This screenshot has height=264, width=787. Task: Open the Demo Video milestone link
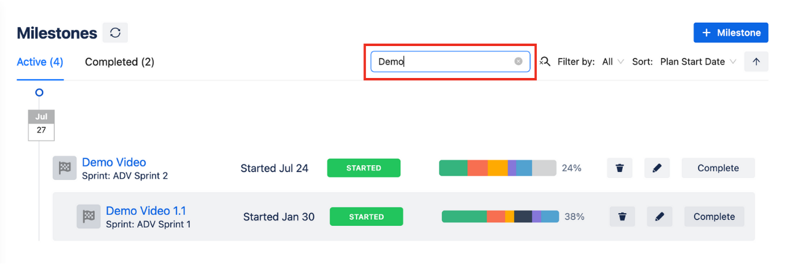tap(114, 162)
